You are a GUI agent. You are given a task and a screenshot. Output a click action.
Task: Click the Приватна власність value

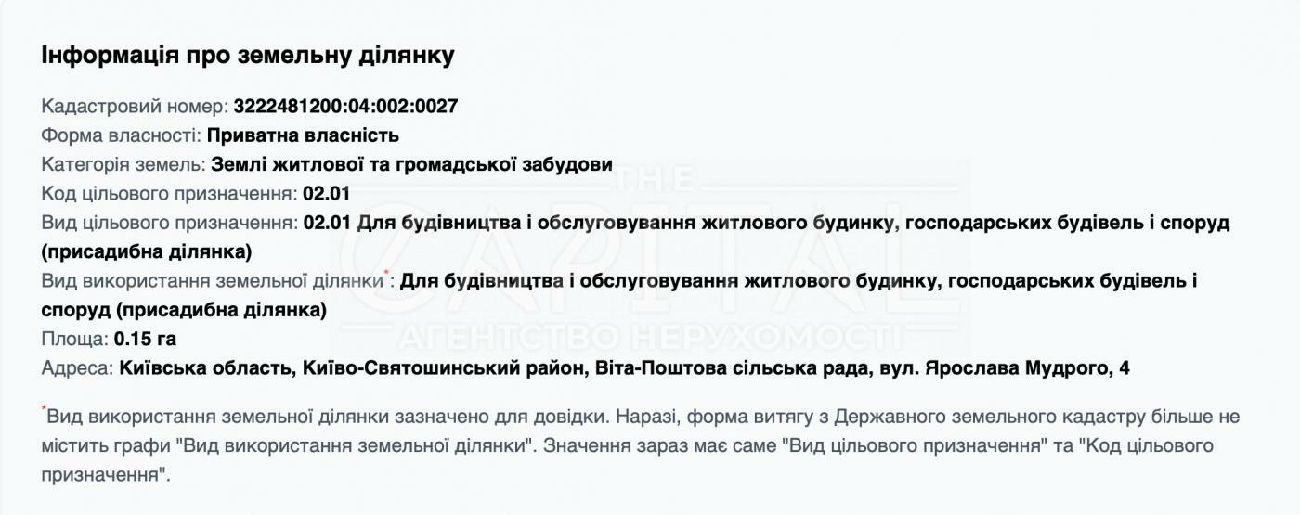point(303,135)
